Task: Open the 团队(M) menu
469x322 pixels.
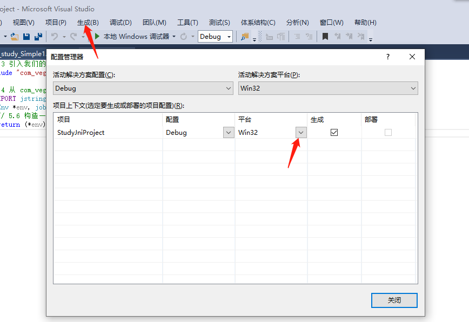Action: coord(155,23)
